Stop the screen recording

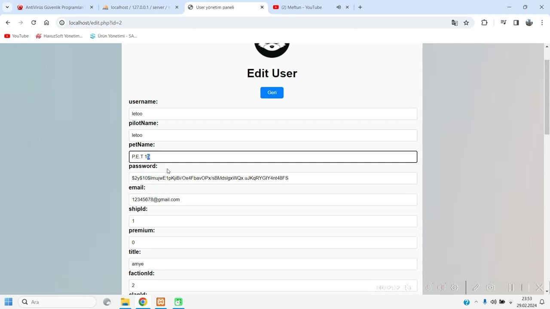pyautogui.click(x=525, y=288)
